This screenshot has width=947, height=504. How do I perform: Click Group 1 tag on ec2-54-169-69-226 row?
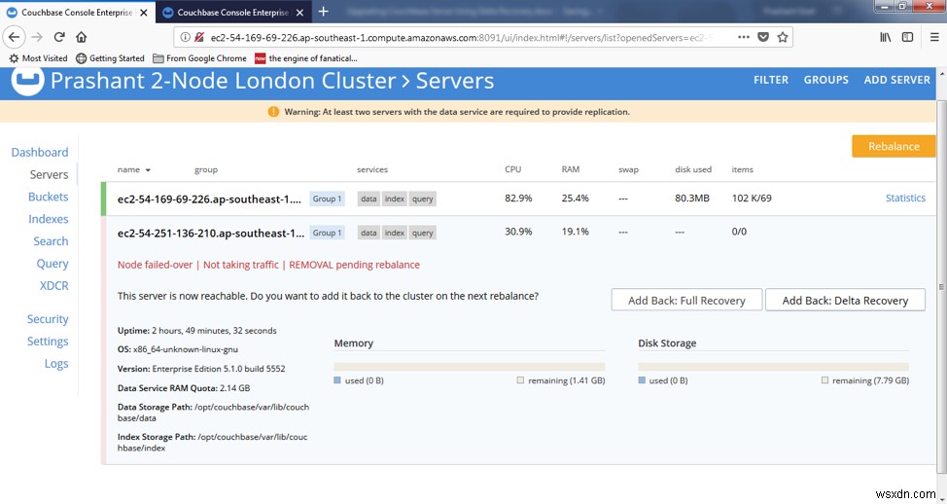[327, 198]
